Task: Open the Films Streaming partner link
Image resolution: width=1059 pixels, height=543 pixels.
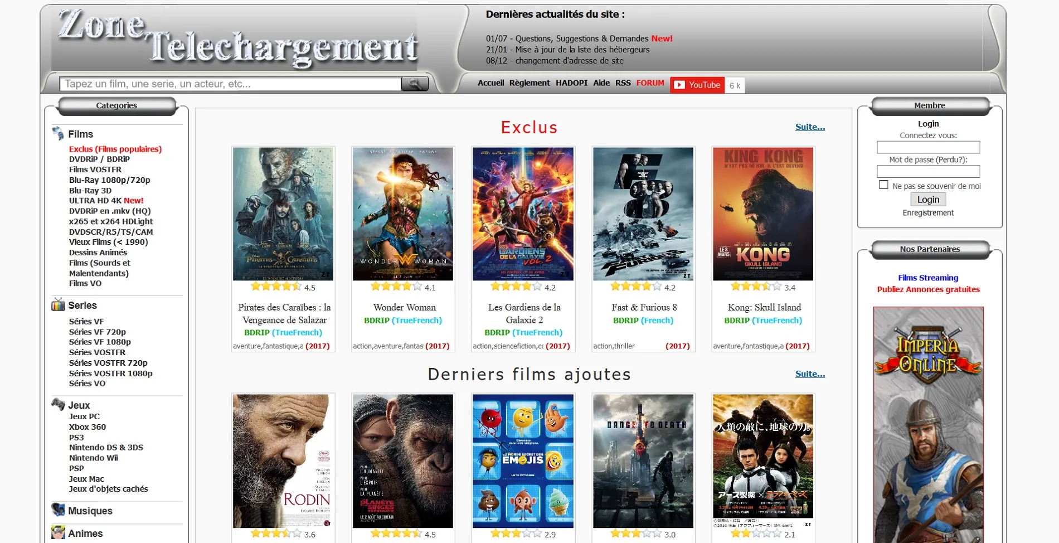Action: tap(928, 278)
